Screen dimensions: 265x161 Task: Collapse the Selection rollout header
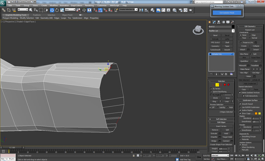[x=221, y=81]
